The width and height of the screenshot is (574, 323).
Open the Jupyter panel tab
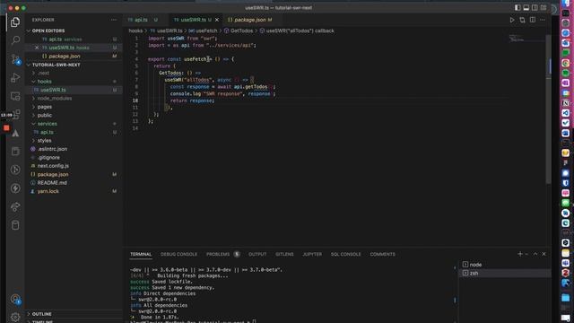pos(312,254)
